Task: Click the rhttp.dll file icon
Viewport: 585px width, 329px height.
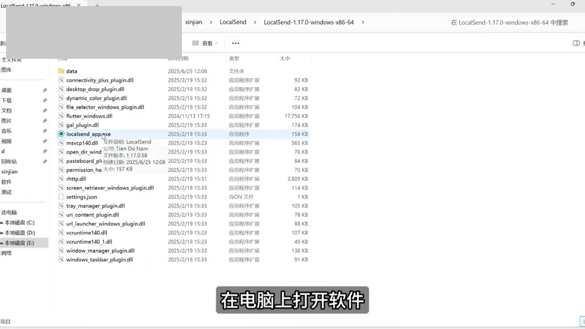Action: pyautogui.click(x=61, y=179)
